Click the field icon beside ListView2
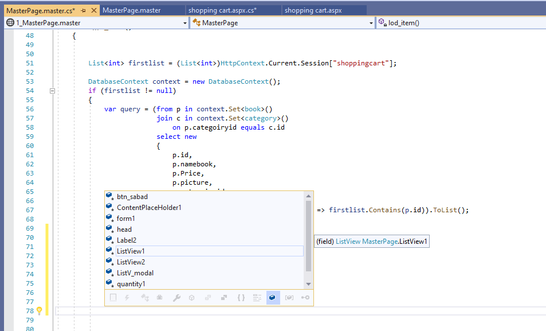 [110, 262]
